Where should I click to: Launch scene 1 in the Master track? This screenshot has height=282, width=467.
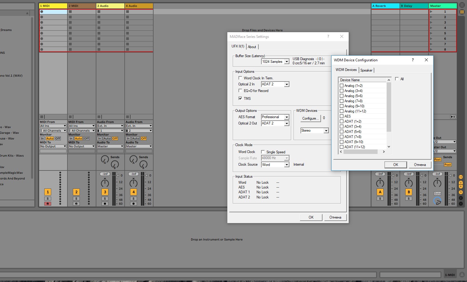(431, 12)
